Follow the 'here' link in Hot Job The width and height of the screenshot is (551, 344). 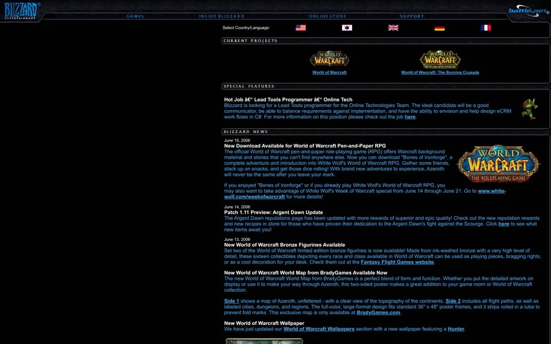pyautogui.click(x=410, y=117)
